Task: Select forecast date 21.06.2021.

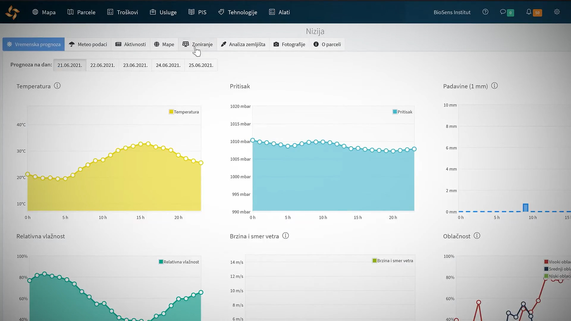Action: click(70, 65)
